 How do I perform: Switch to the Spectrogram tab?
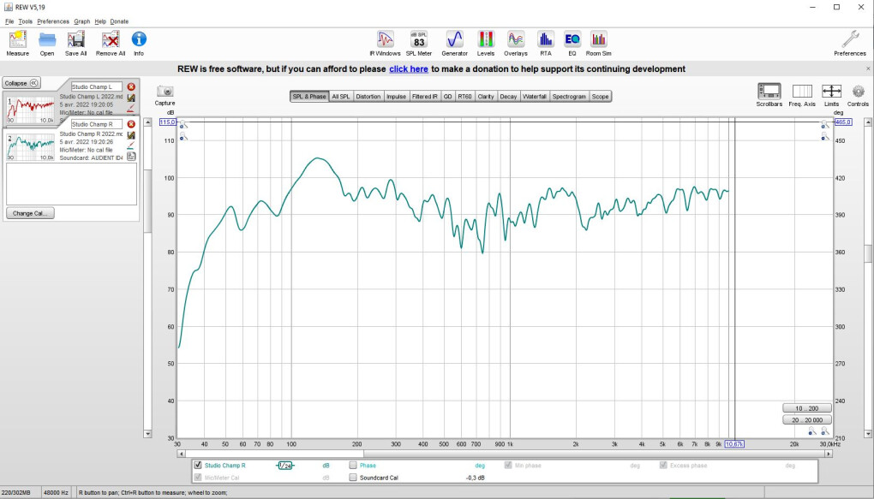(569, 97)
